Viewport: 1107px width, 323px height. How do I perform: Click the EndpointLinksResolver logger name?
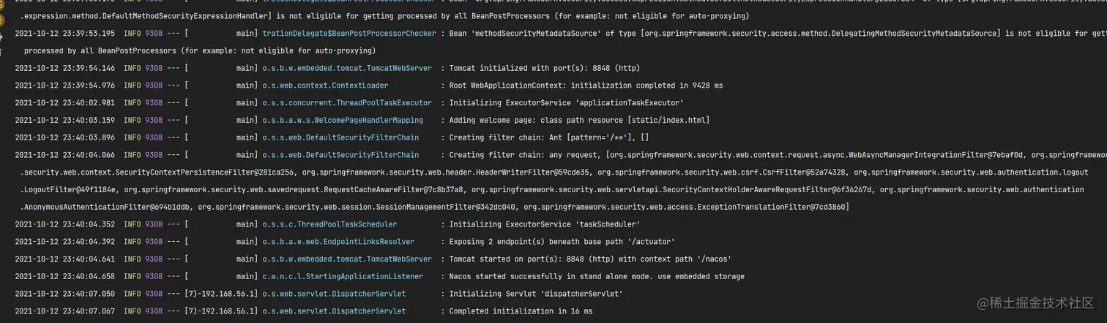(x=338, y=242)
